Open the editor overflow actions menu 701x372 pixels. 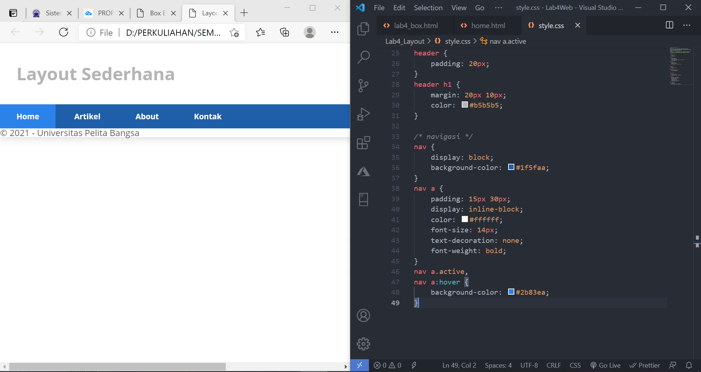[687, 25]
